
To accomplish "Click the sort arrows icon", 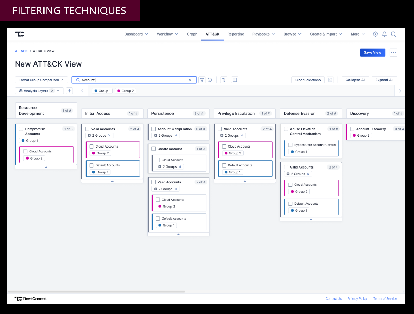I will [224, 80].
